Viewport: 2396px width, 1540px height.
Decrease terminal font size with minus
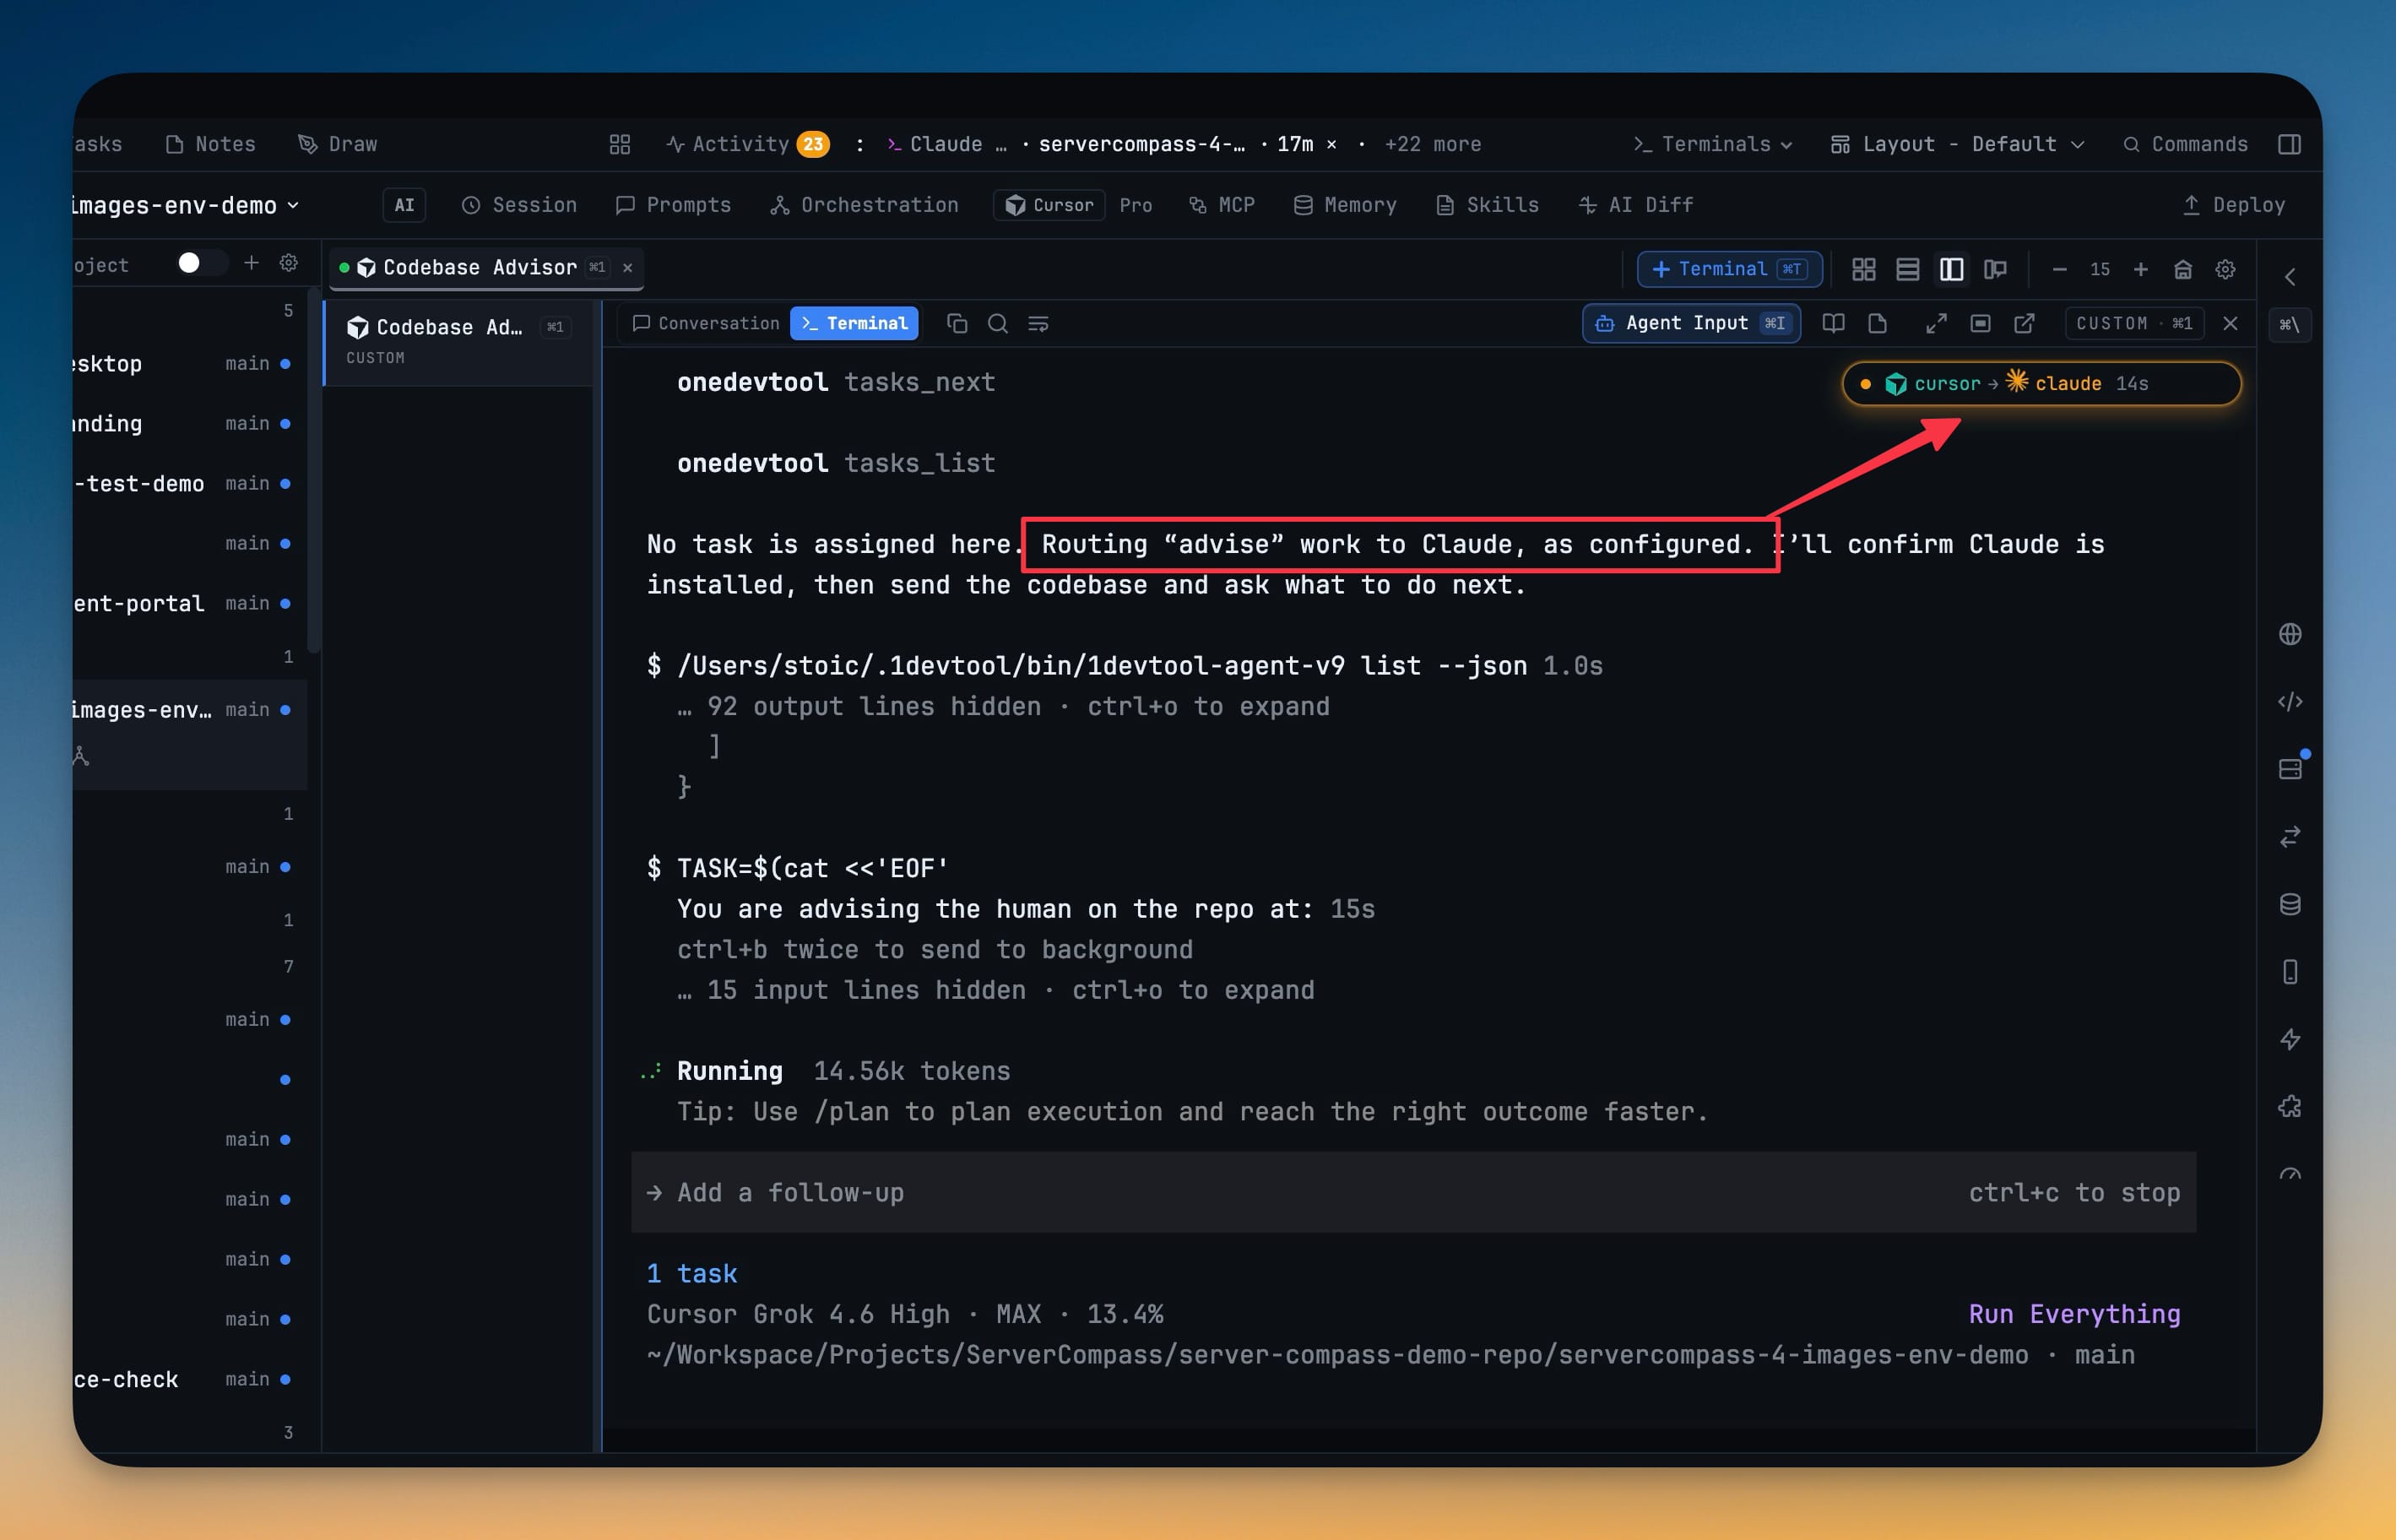[x=2059, y=269]
